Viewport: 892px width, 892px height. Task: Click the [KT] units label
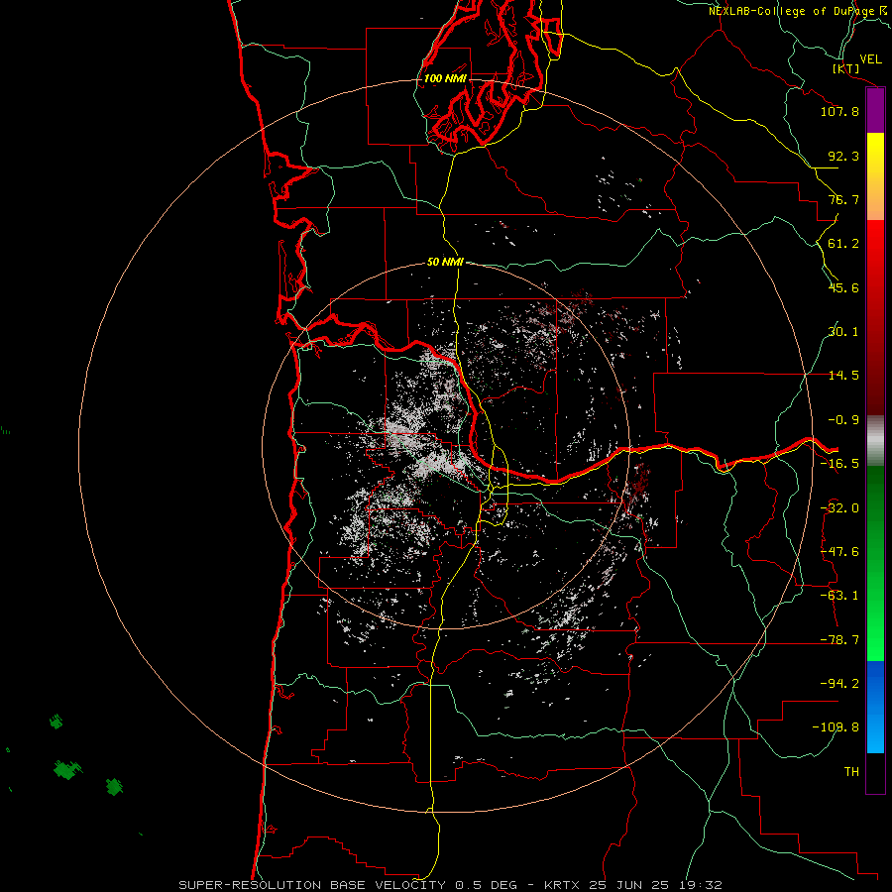pyautogui.click(x=846, y=68)
